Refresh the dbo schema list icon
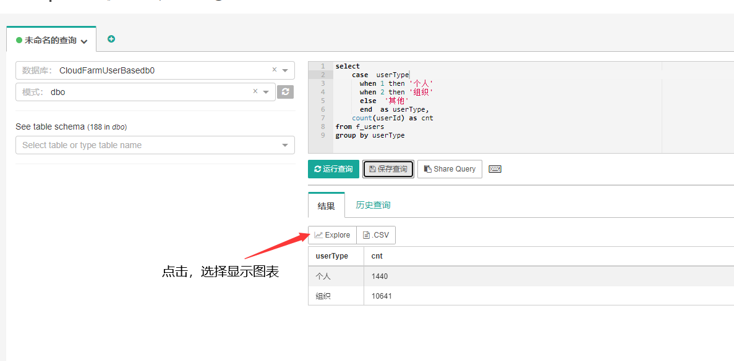The width and height of the screenshot is (734, 361). tap(284, 92)
